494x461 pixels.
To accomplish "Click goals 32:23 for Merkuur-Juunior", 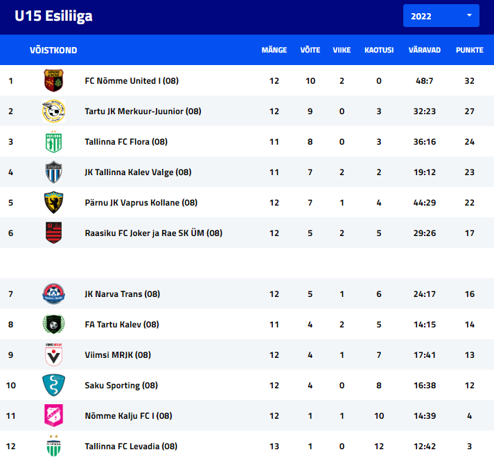I will coord(425,111).
